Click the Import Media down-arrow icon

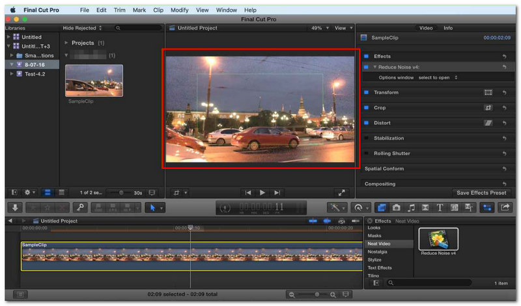(15, 208)
